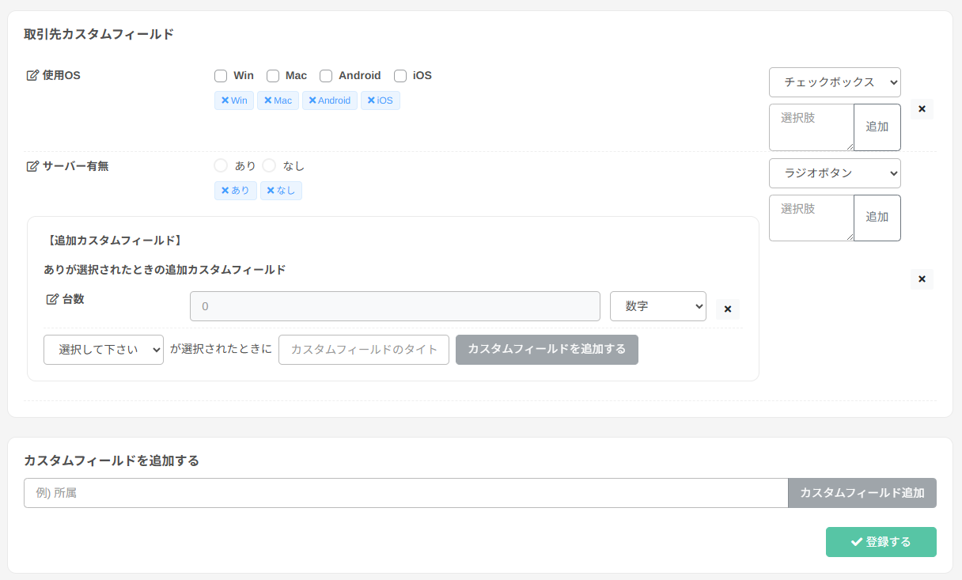Click 追加 button for 使用OS options
Screen dimensions: 962x580
coord(877,127)
